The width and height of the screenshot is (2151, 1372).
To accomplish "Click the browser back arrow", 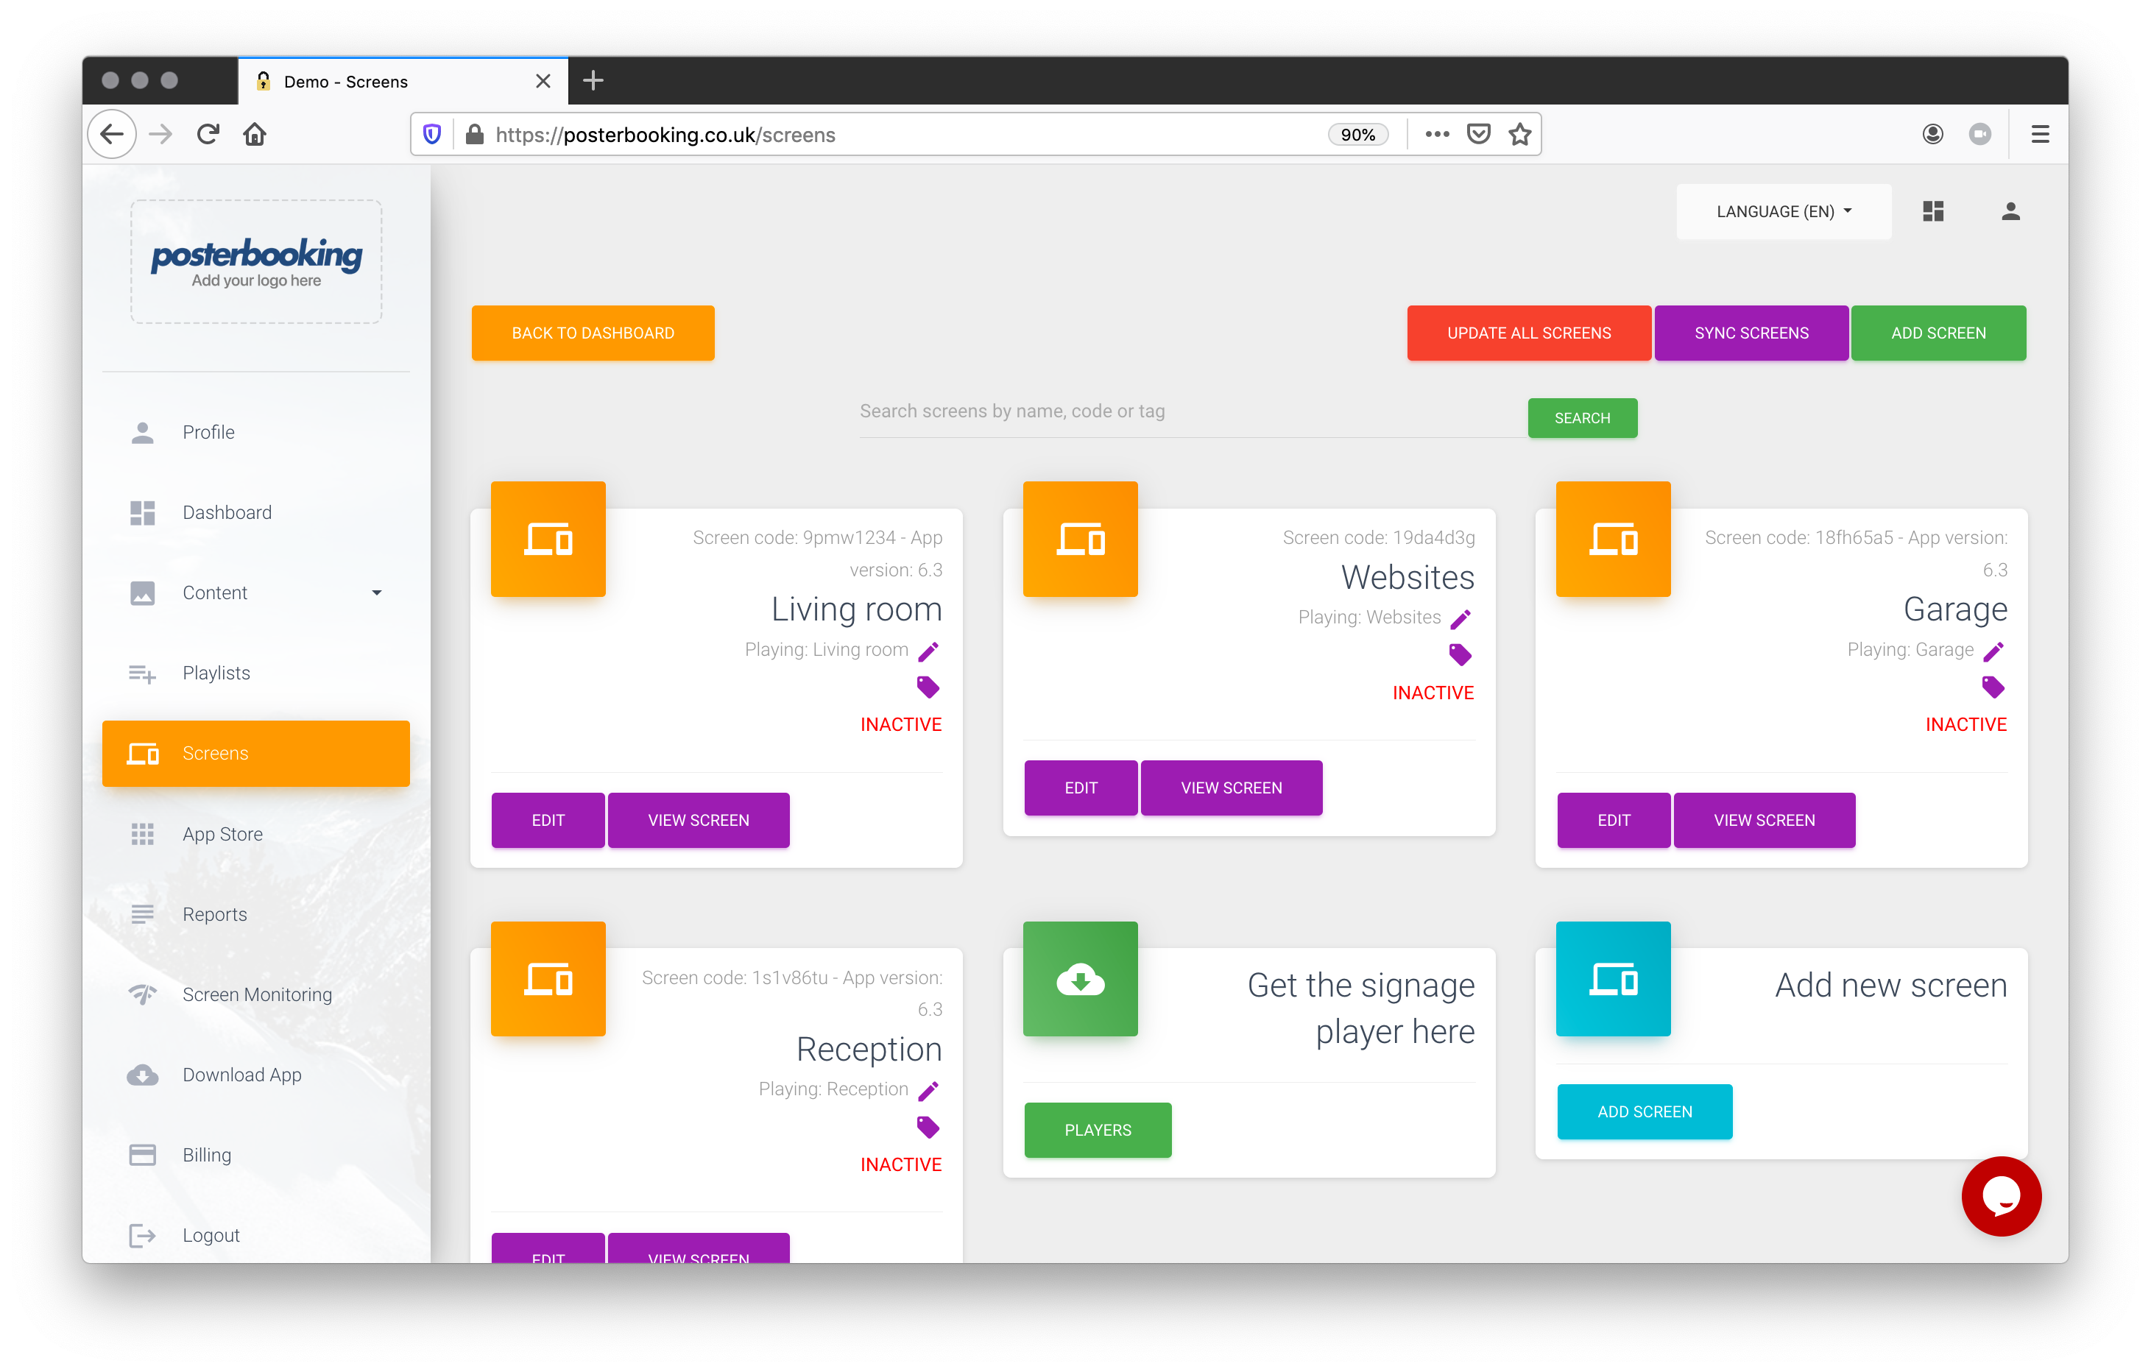I will 112,134.
